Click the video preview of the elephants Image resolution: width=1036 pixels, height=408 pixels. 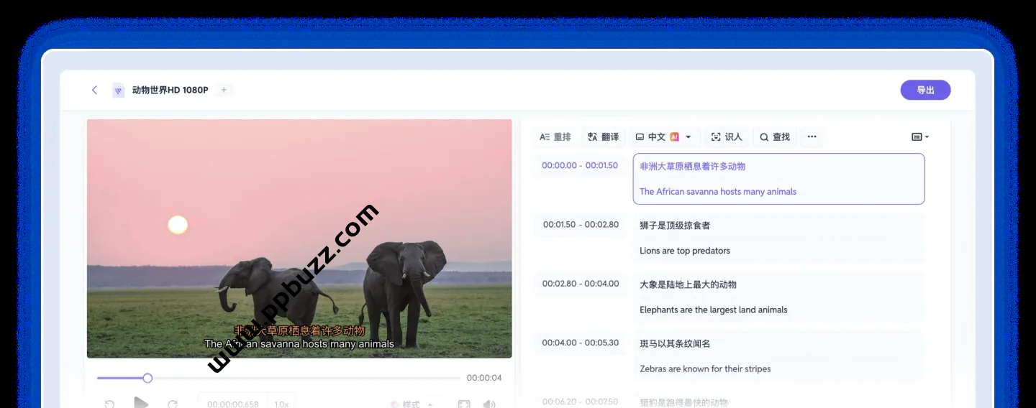click(299, 238)
